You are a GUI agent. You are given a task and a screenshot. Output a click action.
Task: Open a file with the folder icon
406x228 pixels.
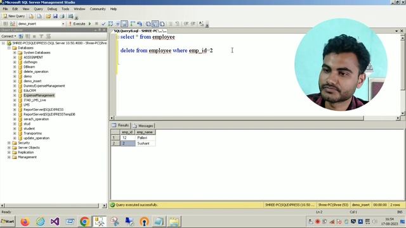point(48,16)
